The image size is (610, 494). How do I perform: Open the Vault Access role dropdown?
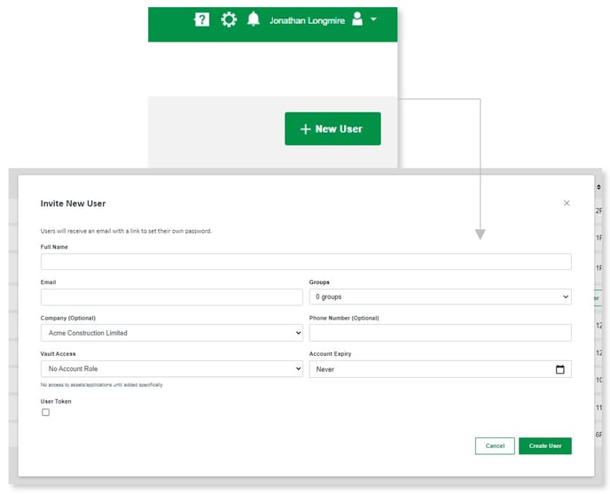[171, 369]
